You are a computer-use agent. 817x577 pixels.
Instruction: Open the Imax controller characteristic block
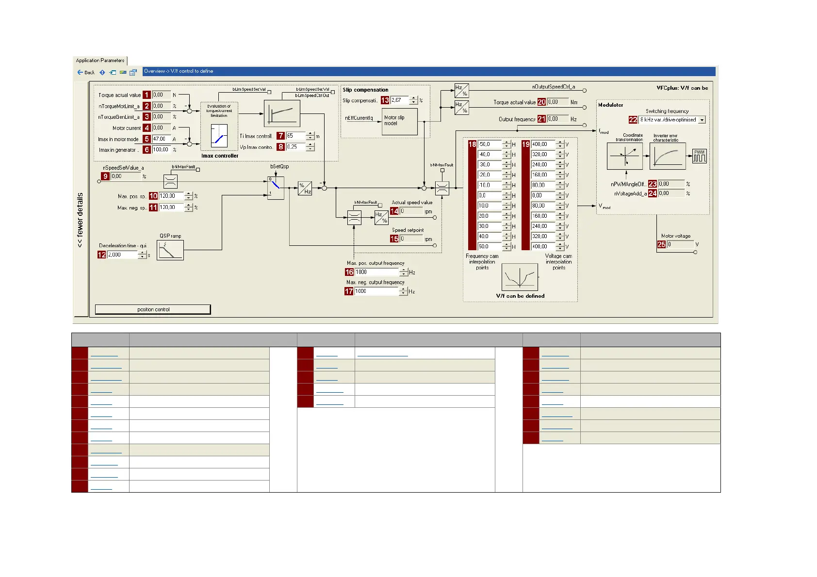coord(219,136)
